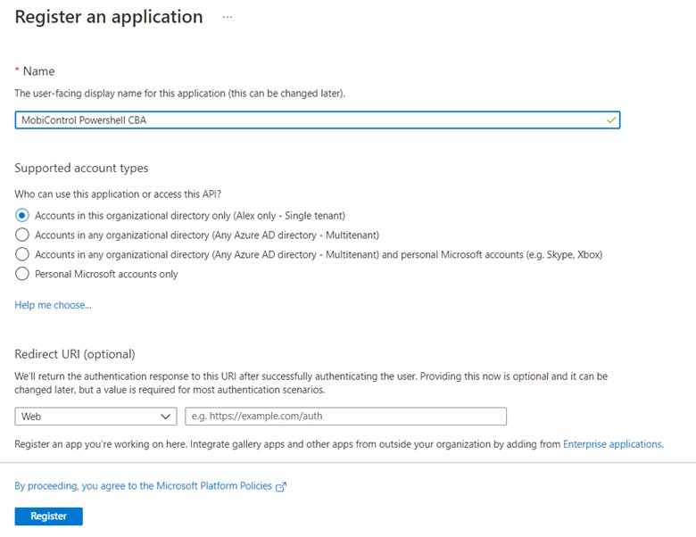Choose Any Azure AD directory Multitenant only option
This screenshot has height=537, width=696.
[x=22, y=235]
